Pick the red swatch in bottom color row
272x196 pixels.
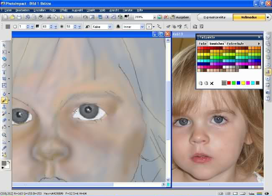(x=229, y=83)
